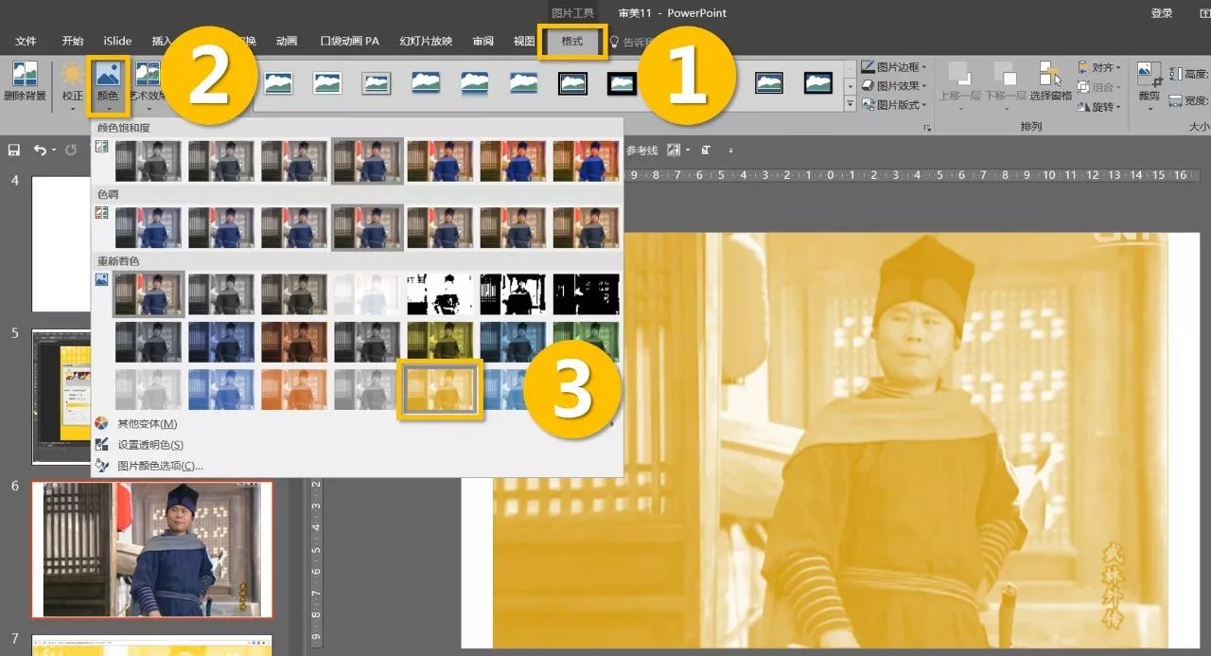Click 图片颜色选项(C) Picture Color Options
The width and height of the screenshot is (1211, 656).
tap(160, 466)
